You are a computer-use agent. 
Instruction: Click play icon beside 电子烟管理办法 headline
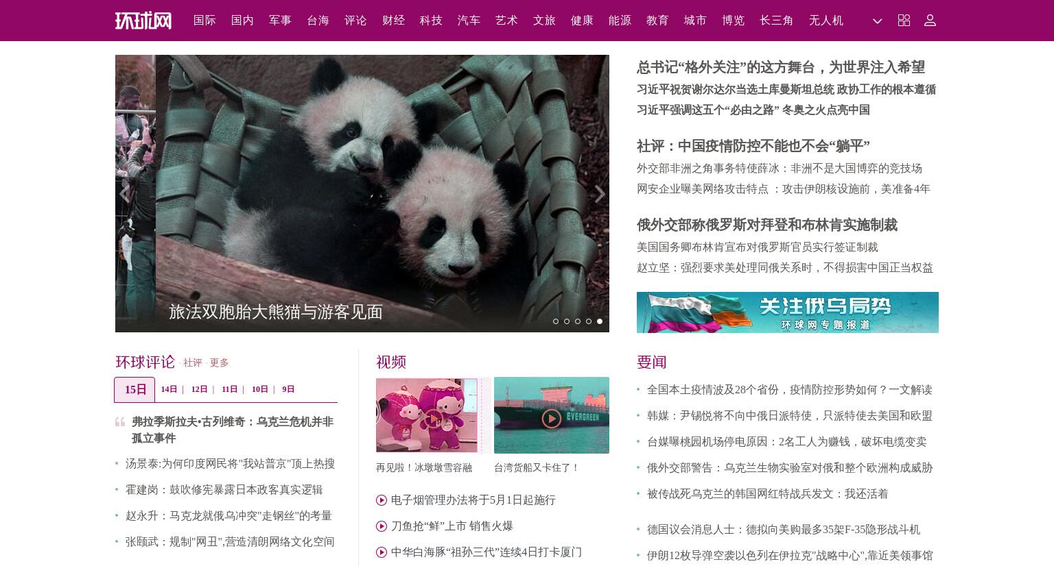382,500
